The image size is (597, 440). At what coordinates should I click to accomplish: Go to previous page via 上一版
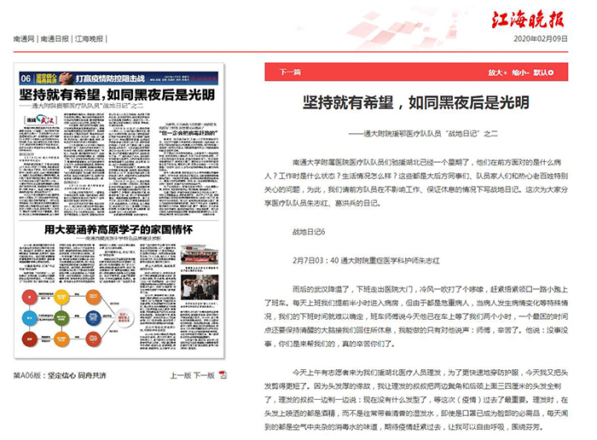[180, 374]
